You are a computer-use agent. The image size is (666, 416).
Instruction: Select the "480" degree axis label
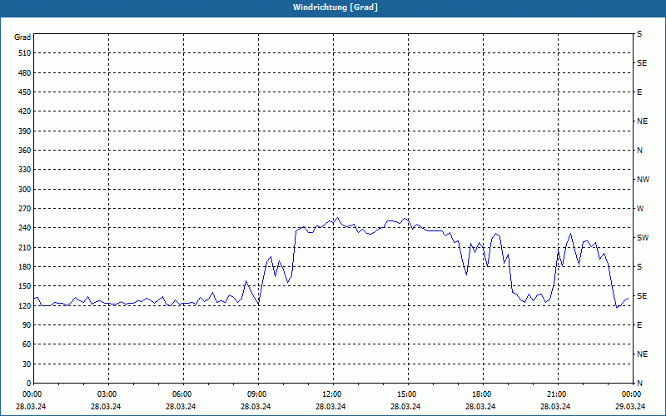tap(25, 73)
